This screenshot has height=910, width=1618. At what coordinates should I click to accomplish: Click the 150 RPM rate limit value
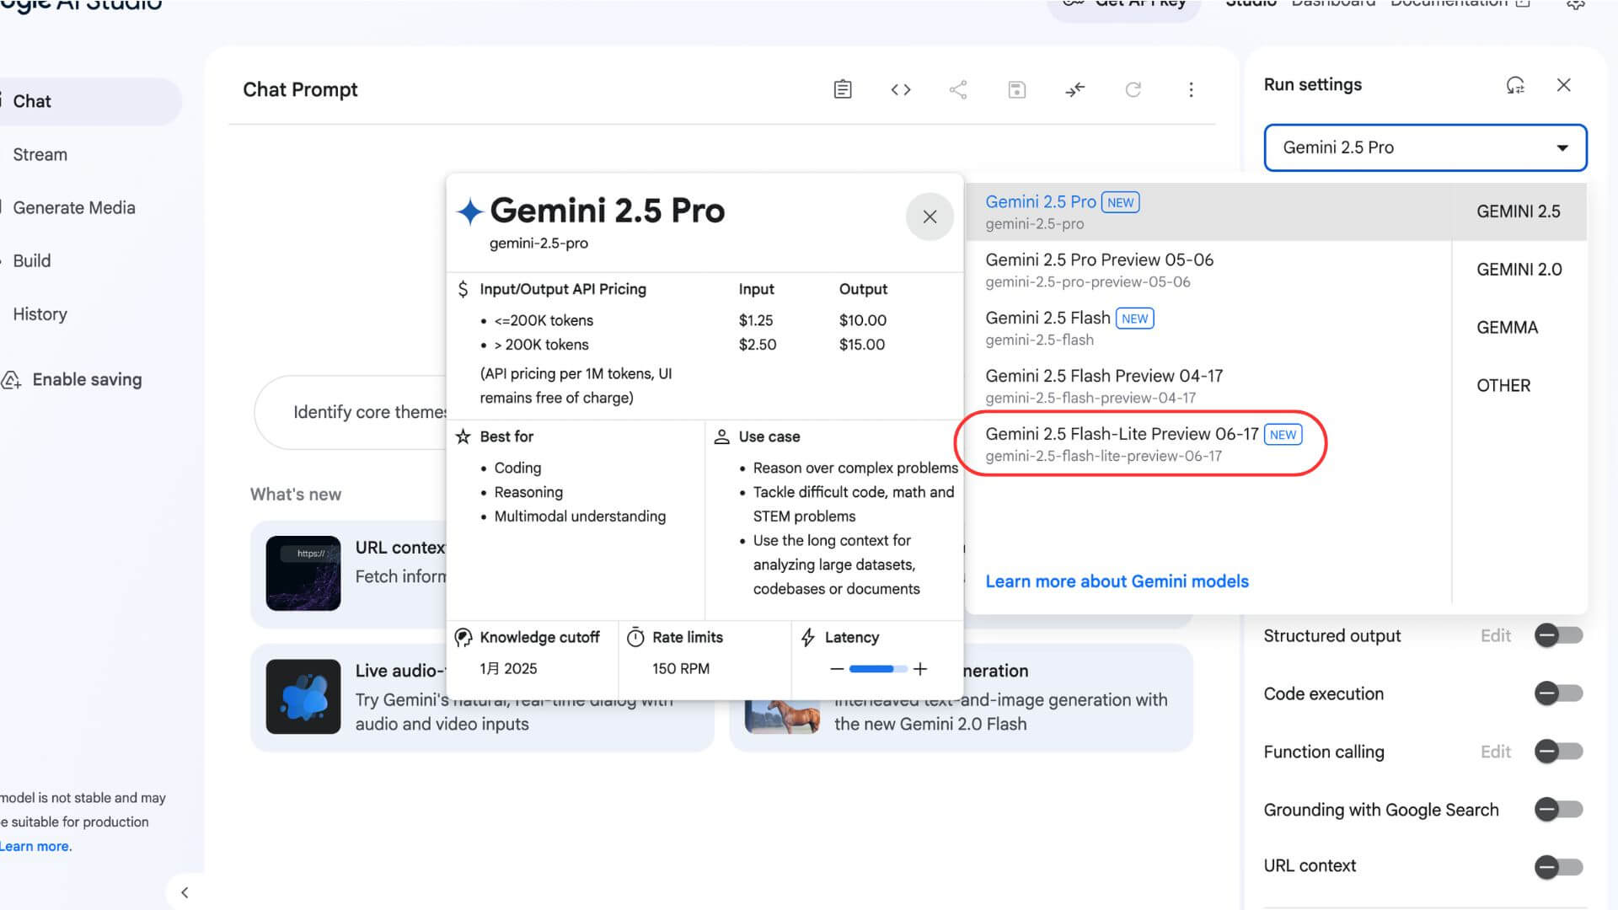pyautogui.click(x=681, y=668)
